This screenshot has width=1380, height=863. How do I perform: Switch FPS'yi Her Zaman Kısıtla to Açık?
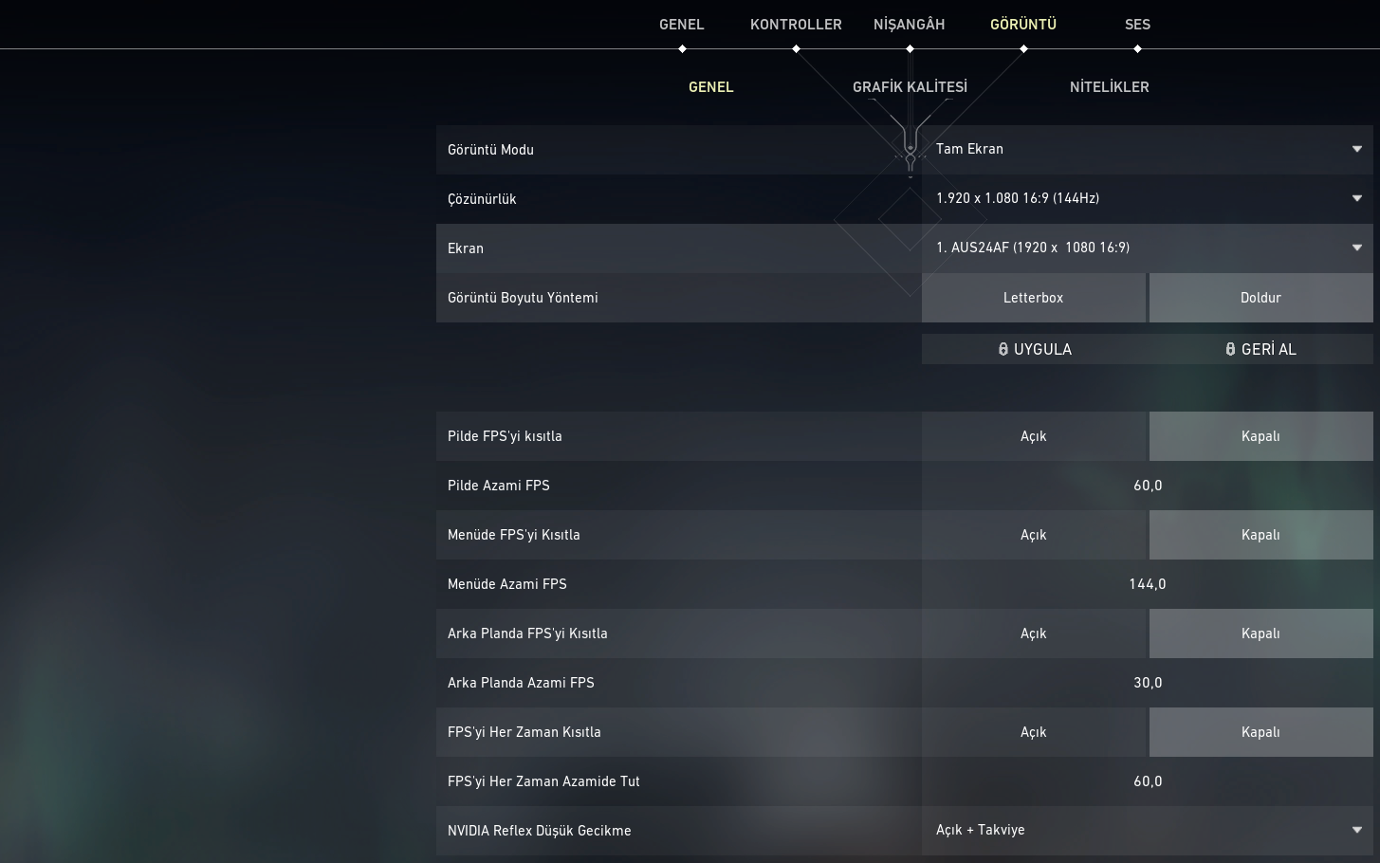1033,732
